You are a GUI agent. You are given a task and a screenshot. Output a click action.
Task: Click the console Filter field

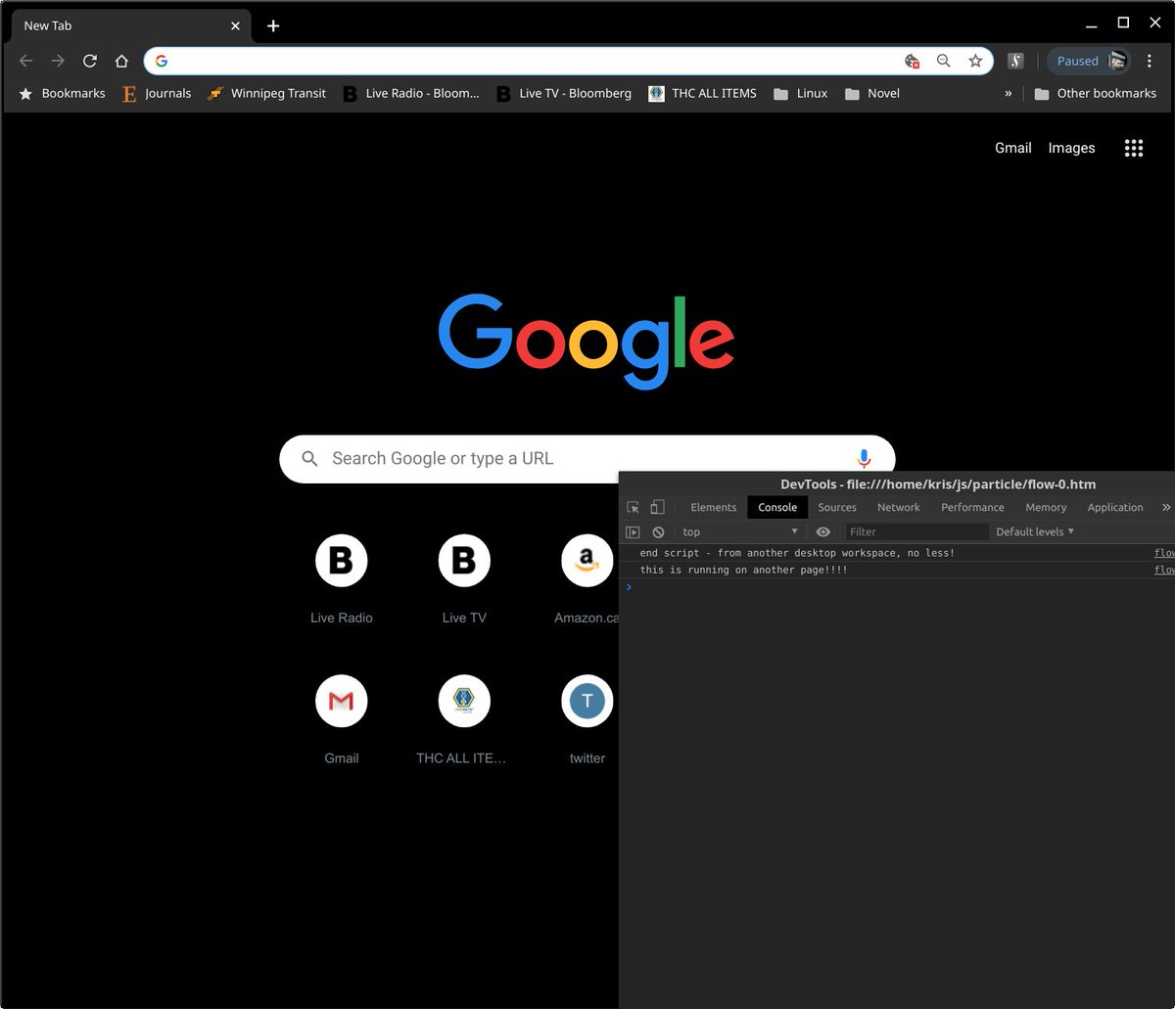917,531
